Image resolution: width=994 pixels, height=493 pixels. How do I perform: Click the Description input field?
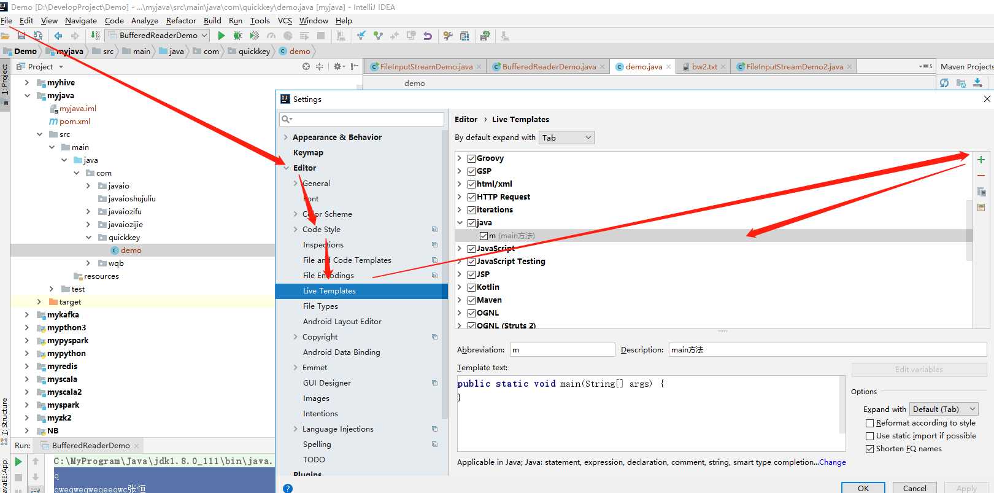pos(828,350)
